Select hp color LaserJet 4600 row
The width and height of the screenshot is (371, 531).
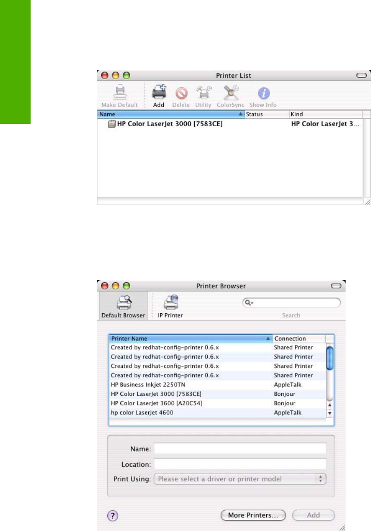click(217, 413)
